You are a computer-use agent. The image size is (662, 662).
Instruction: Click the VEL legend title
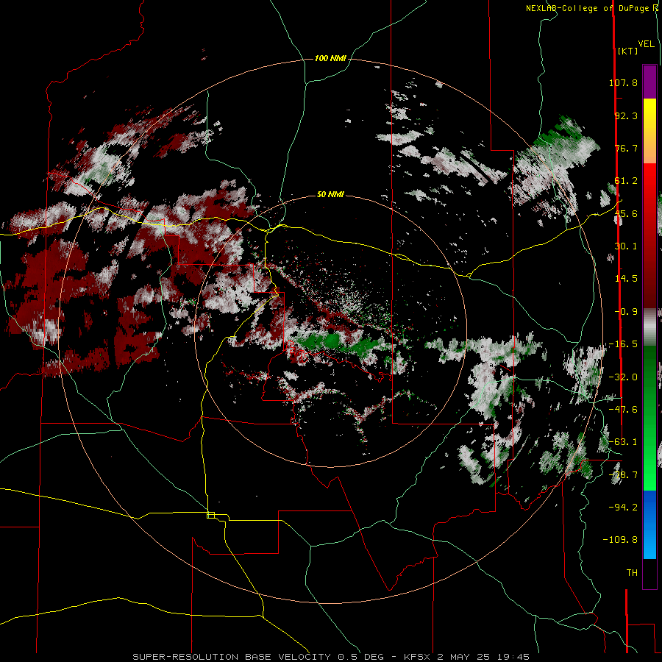[646, 44]
